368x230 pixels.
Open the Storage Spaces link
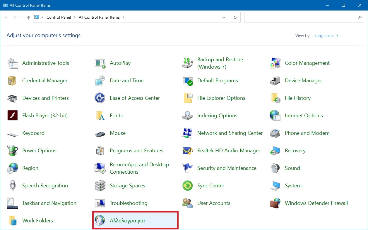point(127,186)
